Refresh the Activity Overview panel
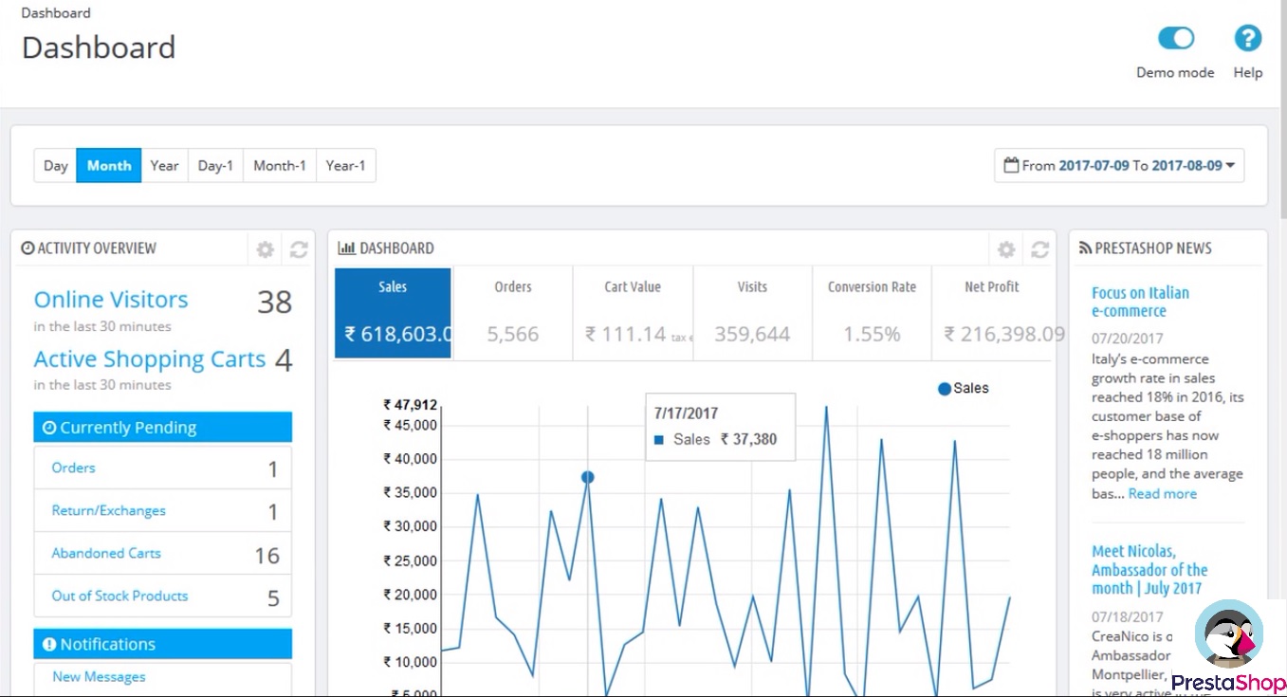 (299, 249)
